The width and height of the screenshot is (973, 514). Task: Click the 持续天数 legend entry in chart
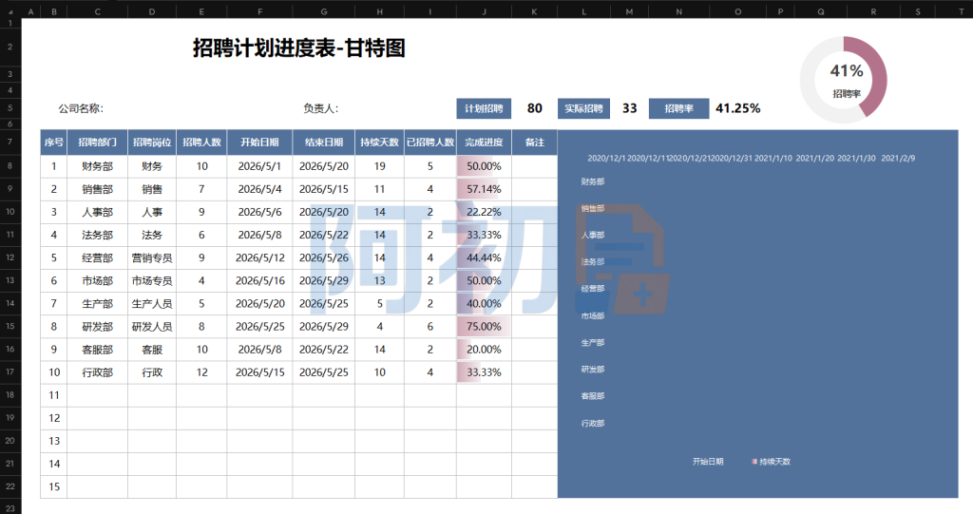[772, 462]
